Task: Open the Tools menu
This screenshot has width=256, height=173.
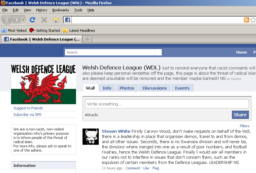Action: point(78,10)
